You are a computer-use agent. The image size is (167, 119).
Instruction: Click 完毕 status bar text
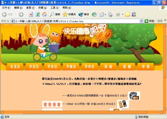coord(7,117)
